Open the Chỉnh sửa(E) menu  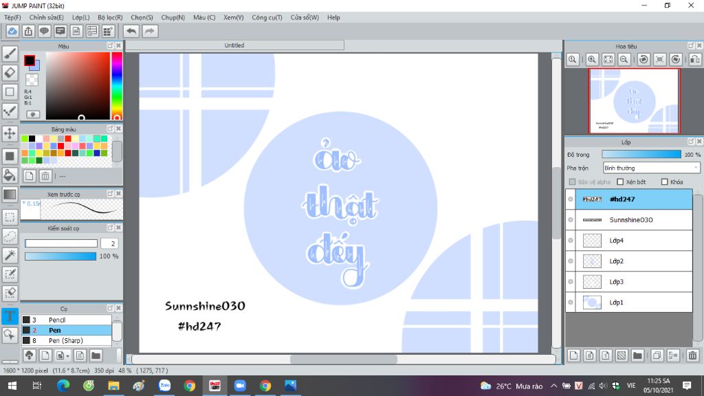tap(46, 17)
